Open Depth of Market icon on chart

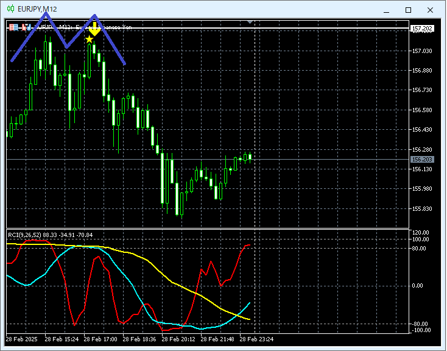click(x=26, y=27)
